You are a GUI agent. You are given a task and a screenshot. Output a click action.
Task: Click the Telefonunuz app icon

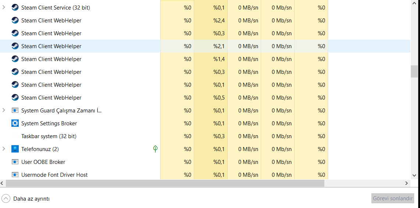pos(15,149)
